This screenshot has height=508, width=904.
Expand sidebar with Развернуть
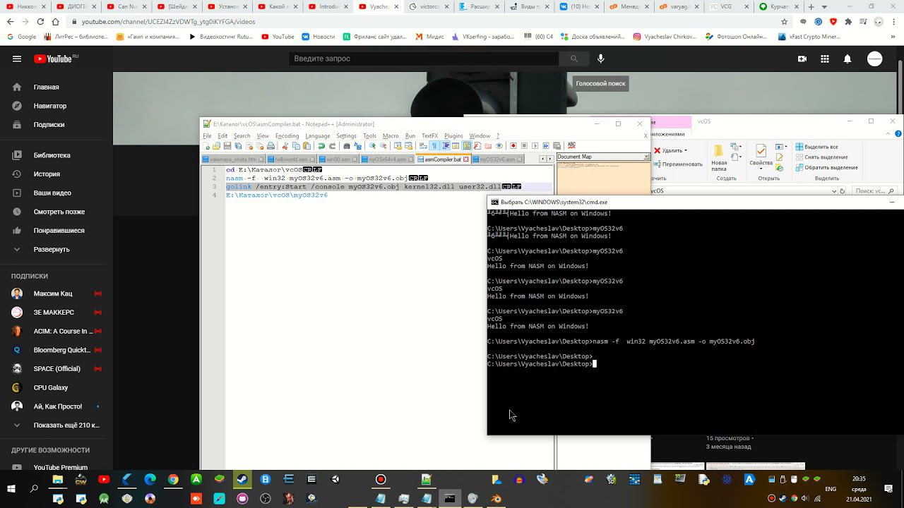point(56,249)
